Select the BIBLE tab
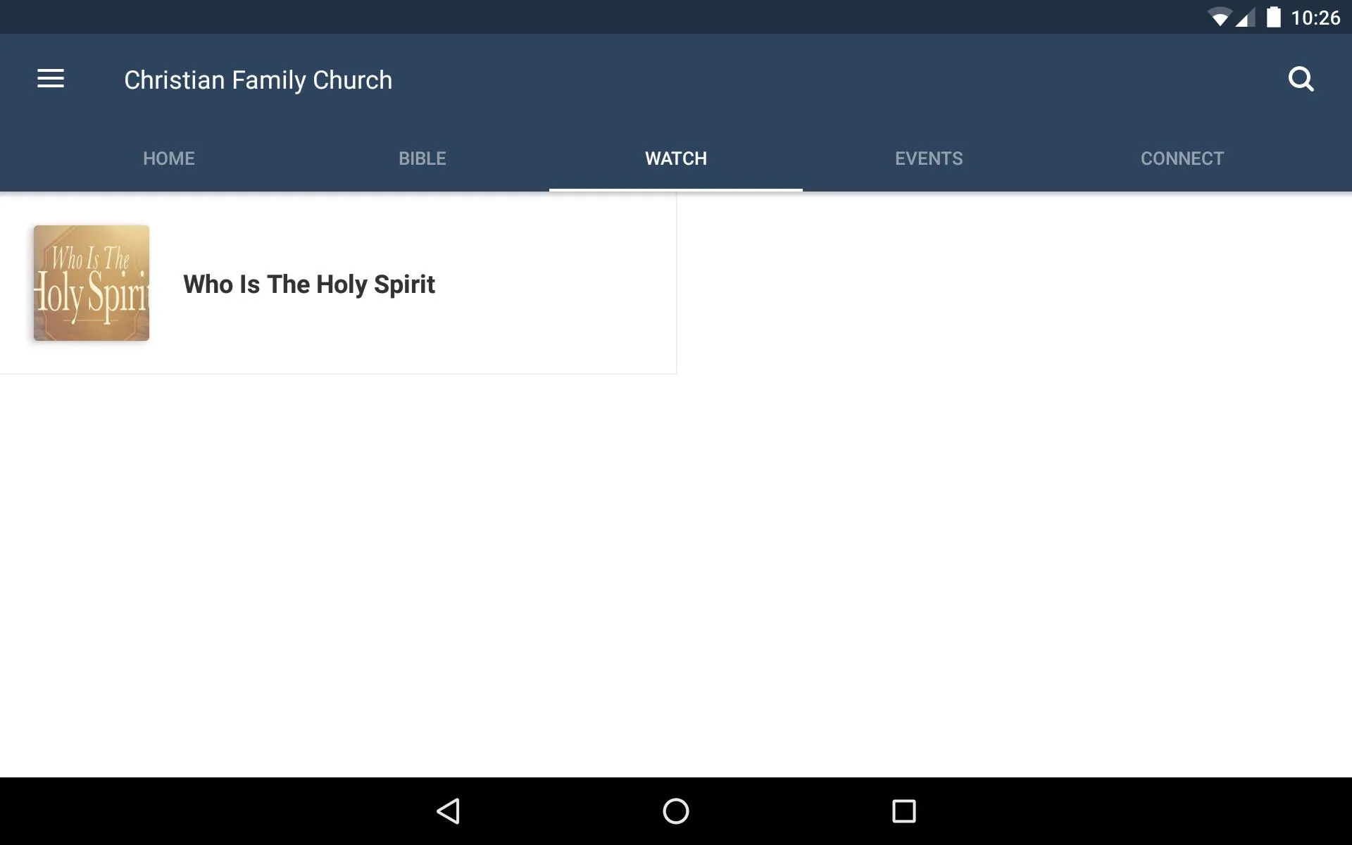Image resolution: width=1352 pixels, height=845 pixels. click(422, 158)
